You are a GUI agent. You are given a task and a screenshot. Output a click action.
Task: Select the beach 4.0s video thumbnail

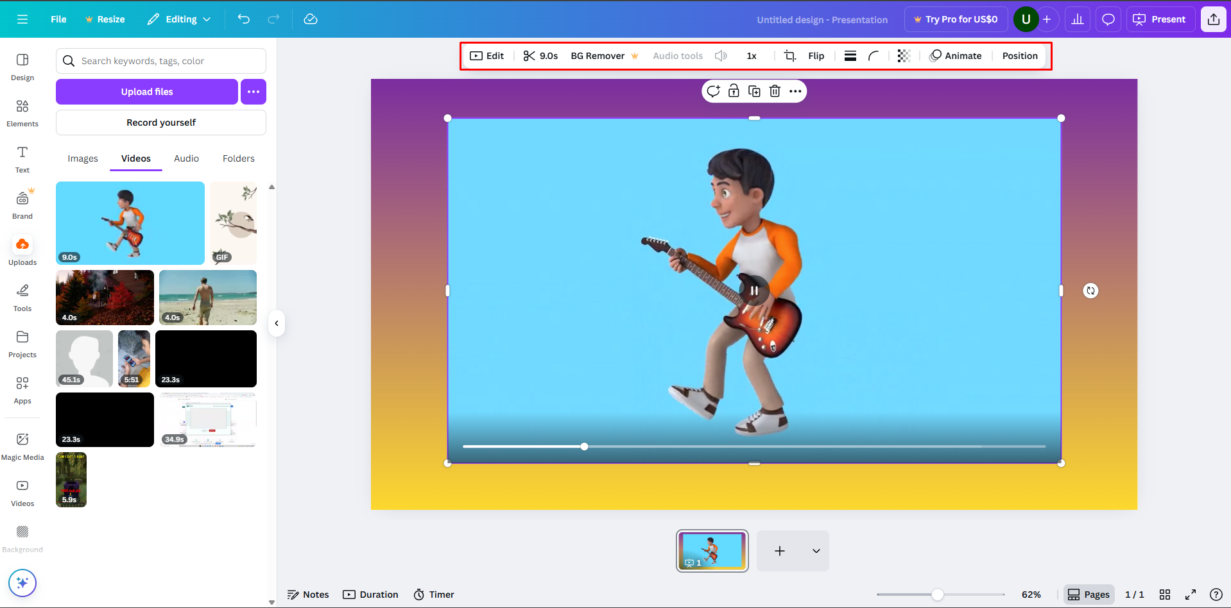[x=208, y=298]
